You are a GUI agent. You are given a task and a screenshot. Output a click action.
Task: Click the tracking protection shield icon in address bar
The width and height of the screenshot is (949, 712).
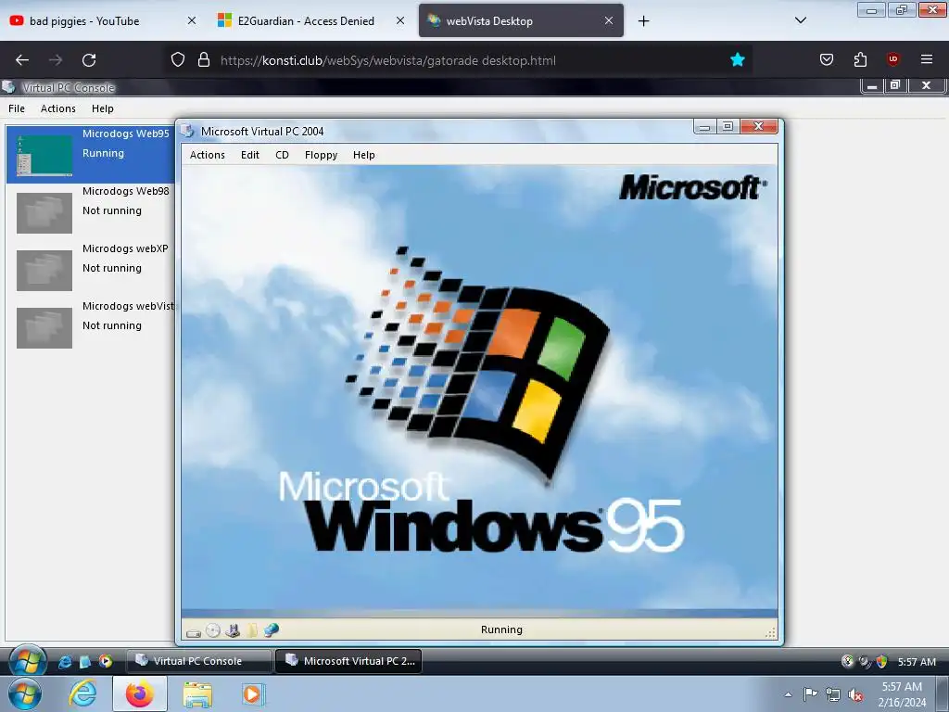(178, 59)
